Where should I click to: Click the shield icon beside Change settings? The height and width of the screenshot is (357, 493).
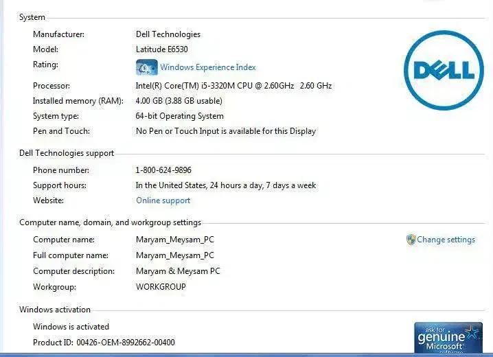click(x=411, y=240)
